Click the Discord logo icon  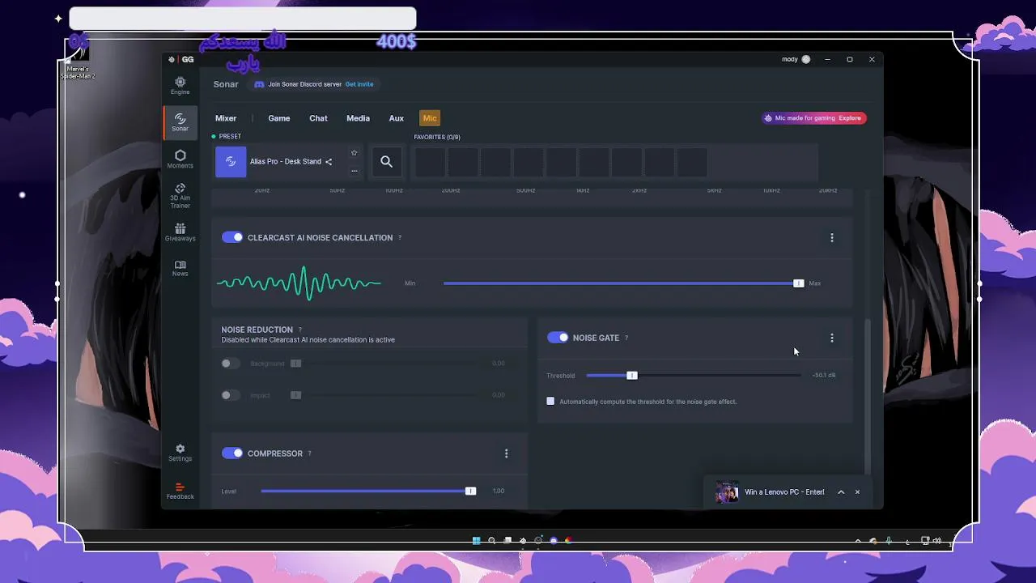(259, 84)
